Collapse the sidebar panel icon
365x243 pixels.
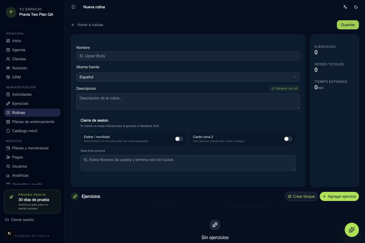[x=74, y=7]
